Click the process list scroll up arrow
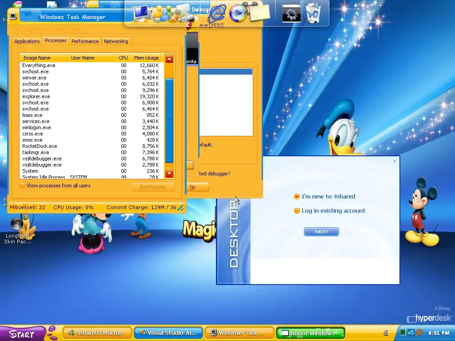 169,59
